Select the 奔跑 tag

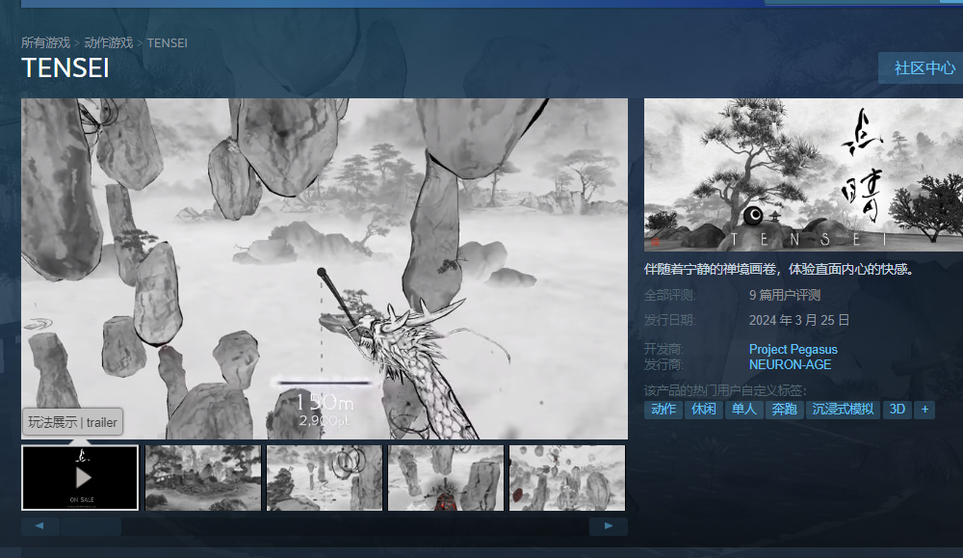coord(784,410)
